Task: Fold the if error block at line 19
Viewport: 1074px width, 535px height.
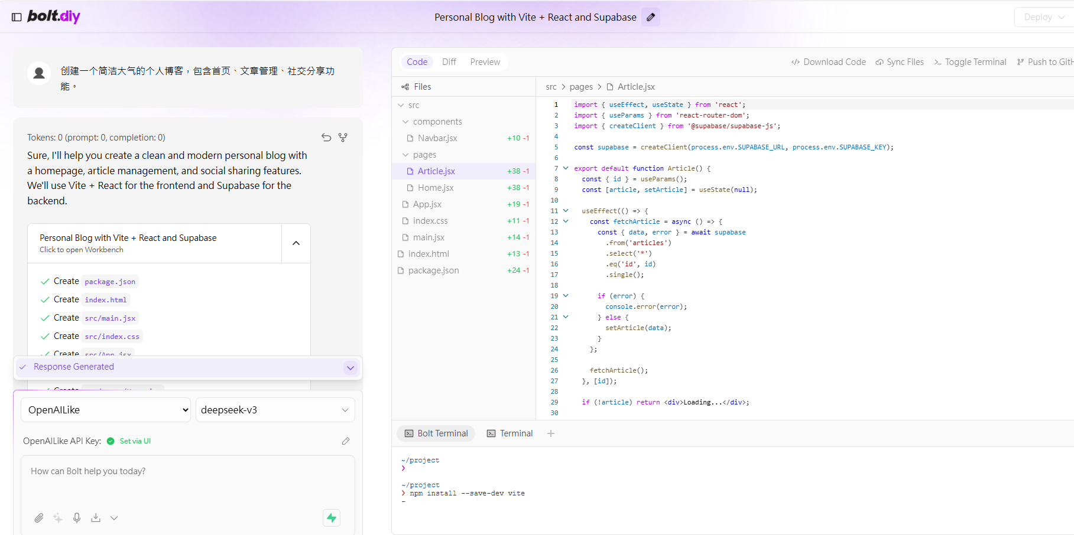Action: click(x=566, y=296)
